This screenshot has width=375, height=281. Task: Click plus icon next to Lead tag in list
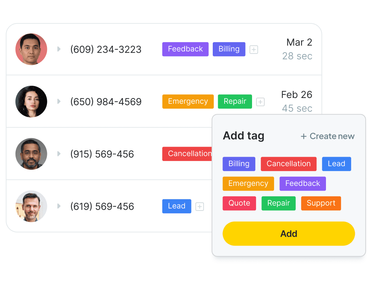(x=200, y=206)
